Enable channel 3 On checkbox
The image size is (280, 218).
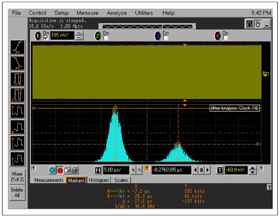click(x=165, y=38)
